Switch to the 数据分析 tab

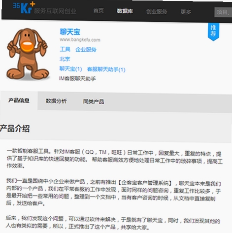point(56,101)
